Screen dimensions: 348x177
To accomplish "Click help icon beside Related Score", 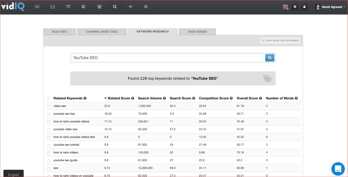I will 133,98.
